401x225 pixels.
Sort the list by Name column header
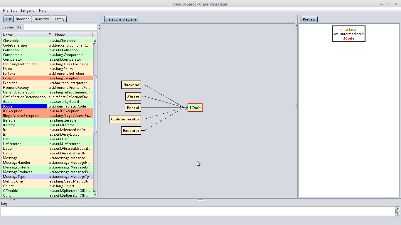[x=24, y=35]
